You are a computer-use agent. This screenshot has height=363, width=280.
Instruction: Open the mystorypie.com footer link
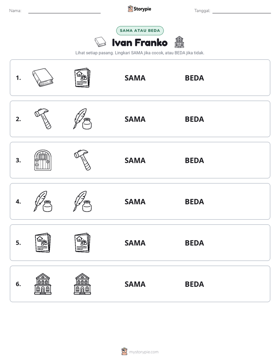click(x=140, y=352)
